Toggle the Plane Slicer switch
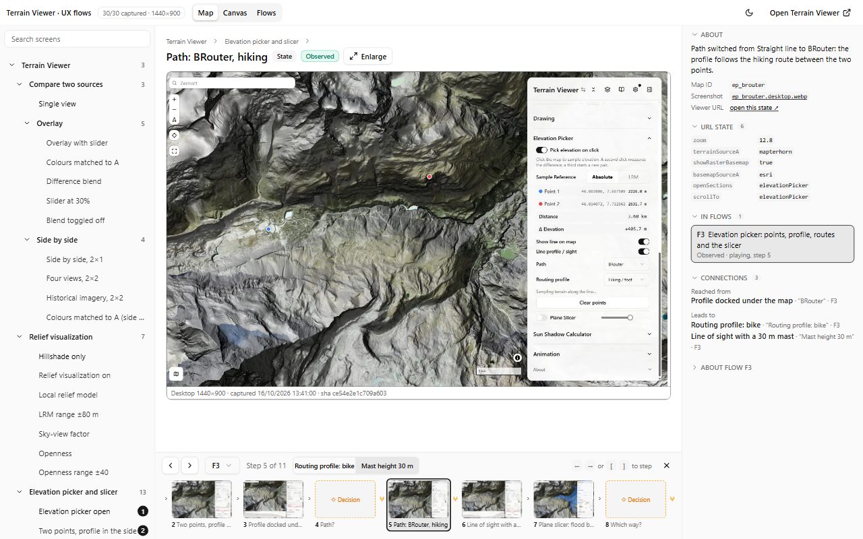The image size is (863, 539). (x=541, y=317)
